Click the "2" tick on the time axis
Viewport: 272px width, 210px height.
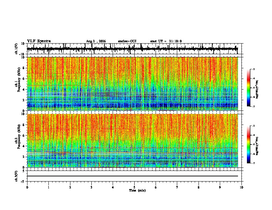click(70, 187)
